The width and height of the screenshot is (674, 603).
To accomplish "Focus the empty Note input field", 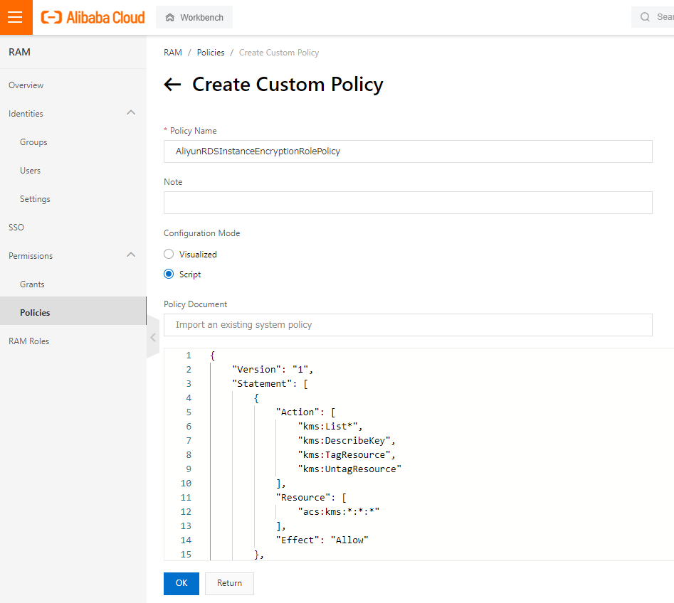I will pyautogui.click(x=408, y=203).
